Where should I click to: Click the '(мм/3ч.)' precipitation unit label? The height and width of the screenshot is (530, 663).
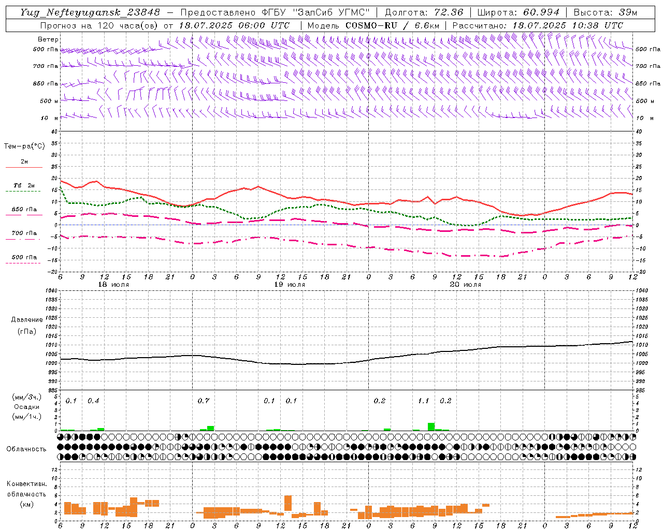(27, 397)
